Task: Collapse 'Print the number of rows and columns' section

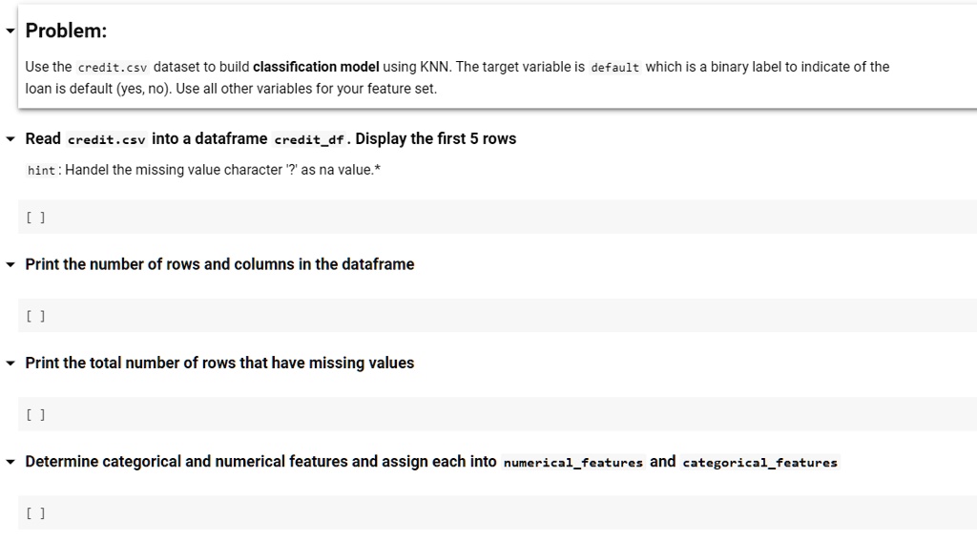Action: pyautogui.click(x=10, y=264)
